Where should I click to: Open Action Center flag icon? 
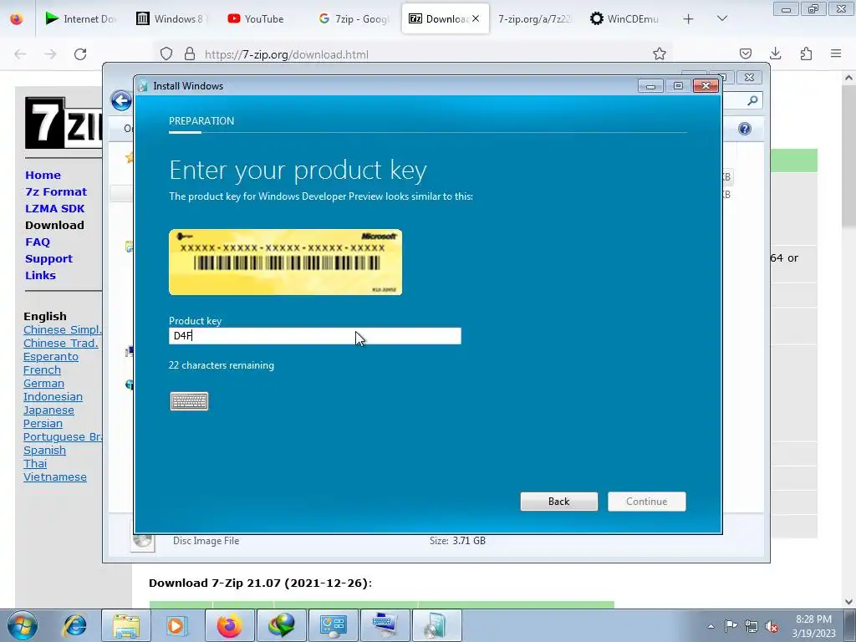click(x=731, y=626)
